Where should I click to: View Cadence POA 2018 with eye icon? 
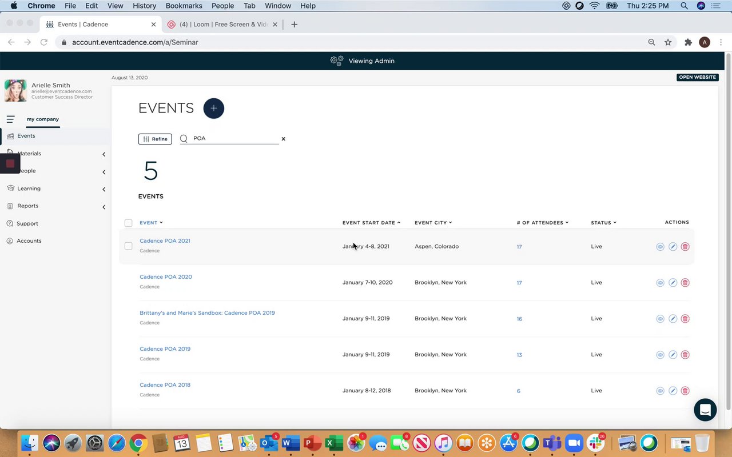(660, 391)
